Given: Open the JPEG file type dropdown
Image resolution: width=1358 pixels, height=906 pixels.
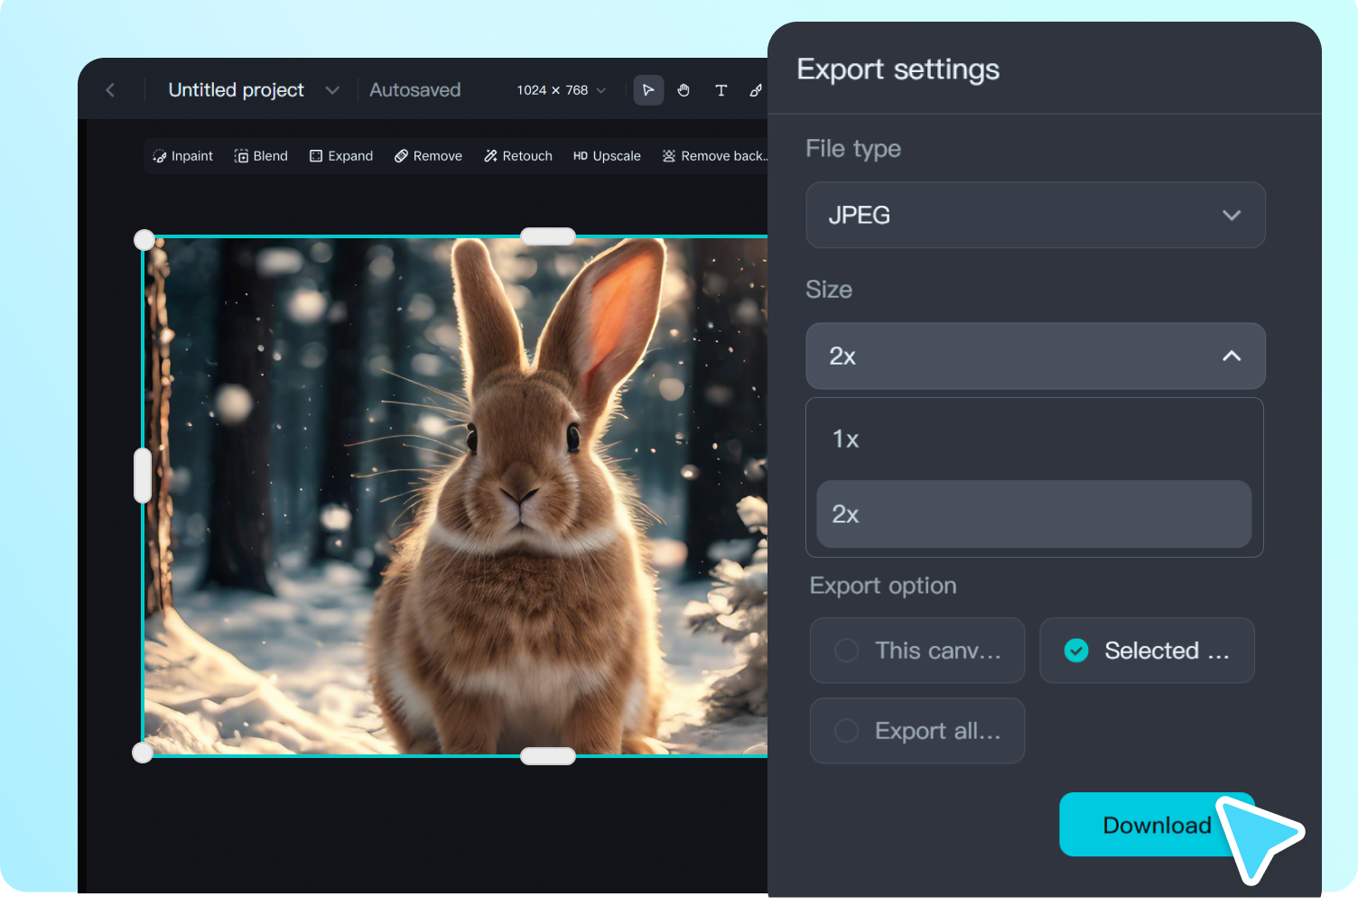Looking at the screenshot, I should tap(1035, 215).
